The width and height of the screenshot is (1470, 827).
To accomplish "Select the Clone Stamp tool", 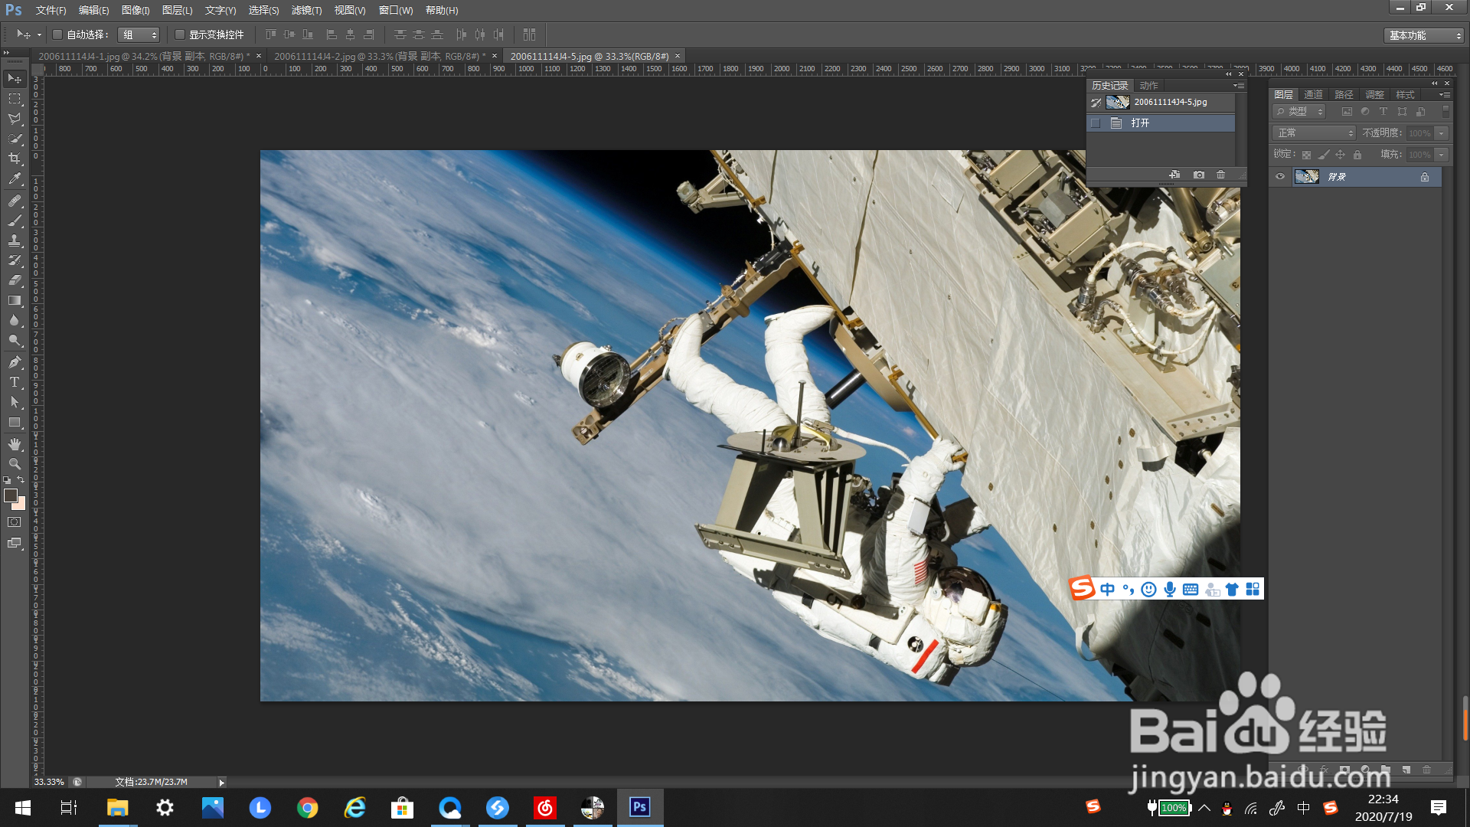I will [x=15, y=240].
